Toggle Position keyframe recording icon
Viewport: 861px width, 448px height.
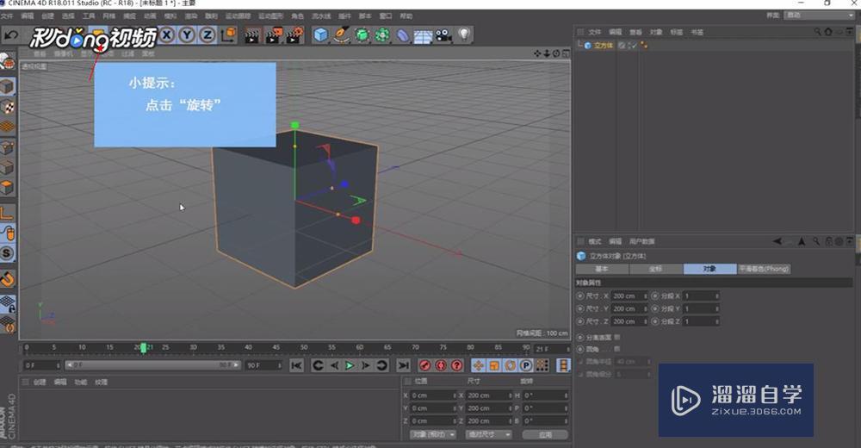point(478,365)
